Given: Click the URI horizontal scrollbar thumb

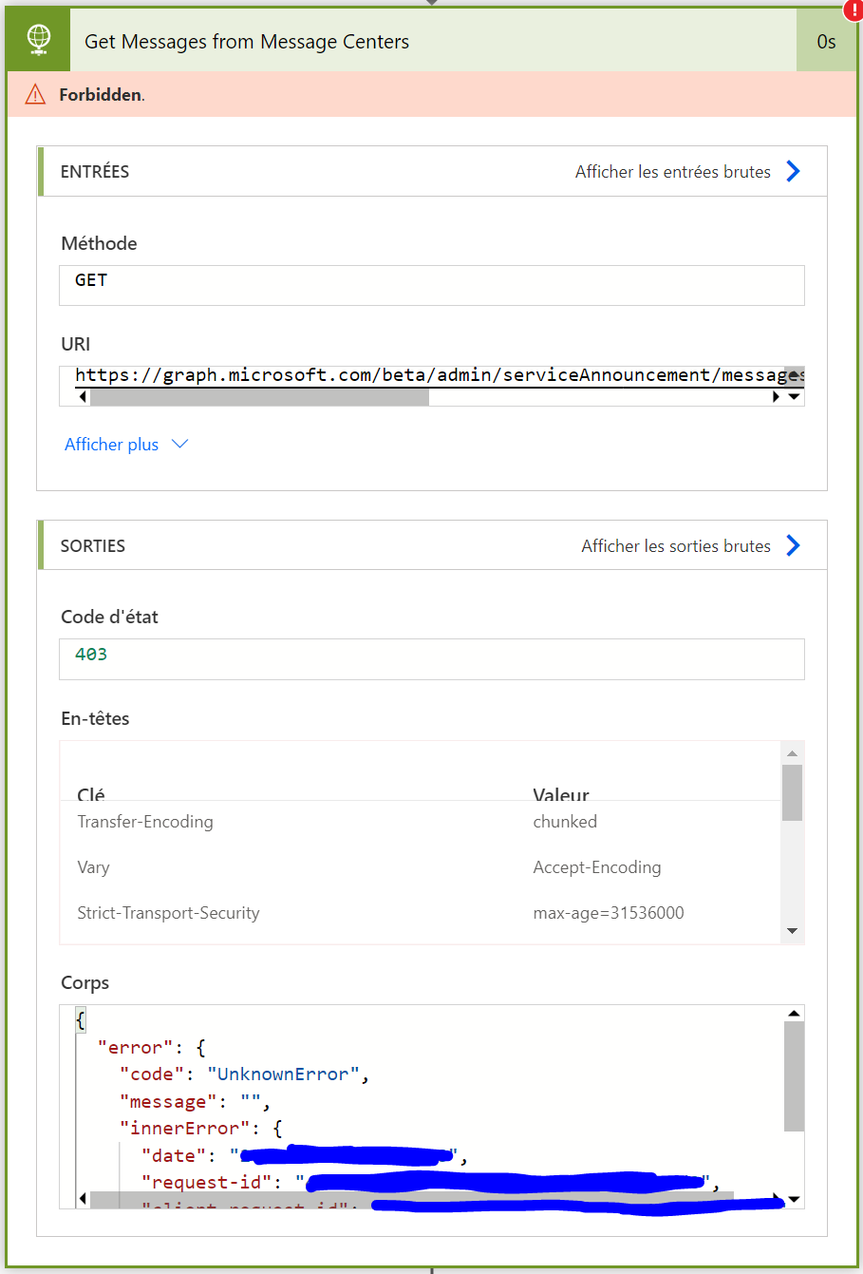Looking at the screenshot, I should click(x=259, y=397).
